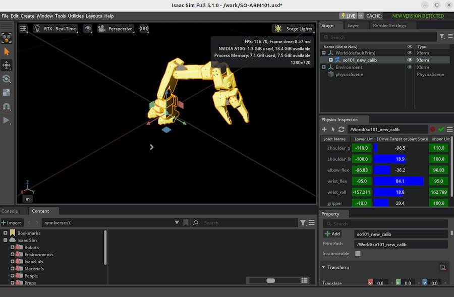
Task: Expand the so101_new_calib tree node
Action: [330, 60]
